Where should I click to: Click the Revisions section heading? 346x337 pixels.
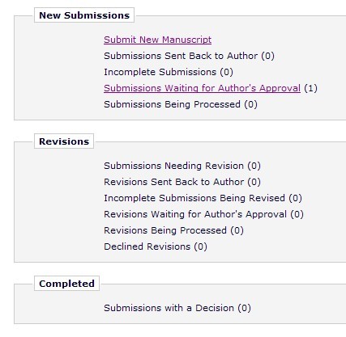pyautogui.click(x=64, y=141)
